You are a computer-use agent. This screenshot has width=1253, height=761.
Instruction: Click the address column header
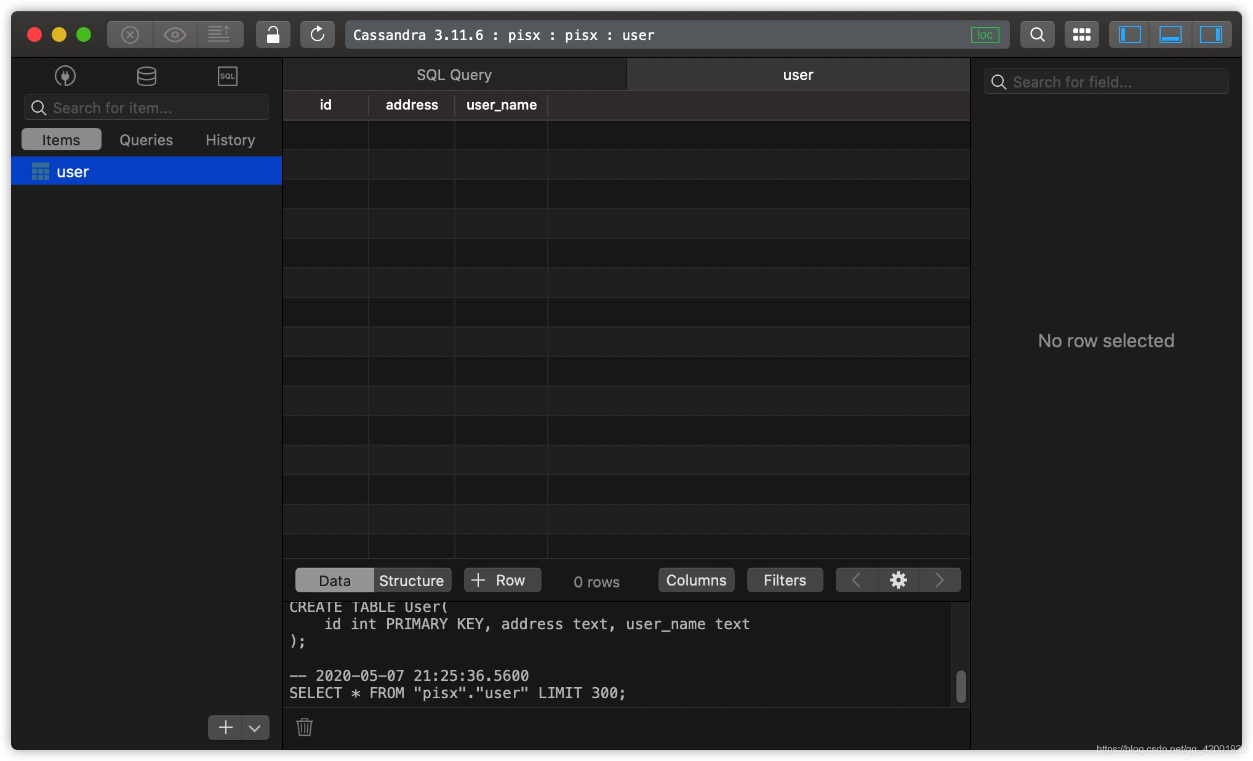[x=412, y=105]
